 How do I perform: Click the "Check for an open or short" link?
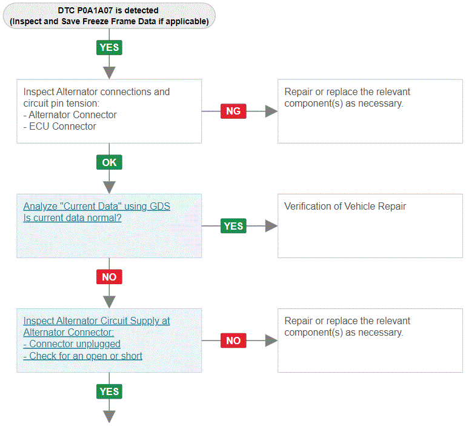(82, 356)
